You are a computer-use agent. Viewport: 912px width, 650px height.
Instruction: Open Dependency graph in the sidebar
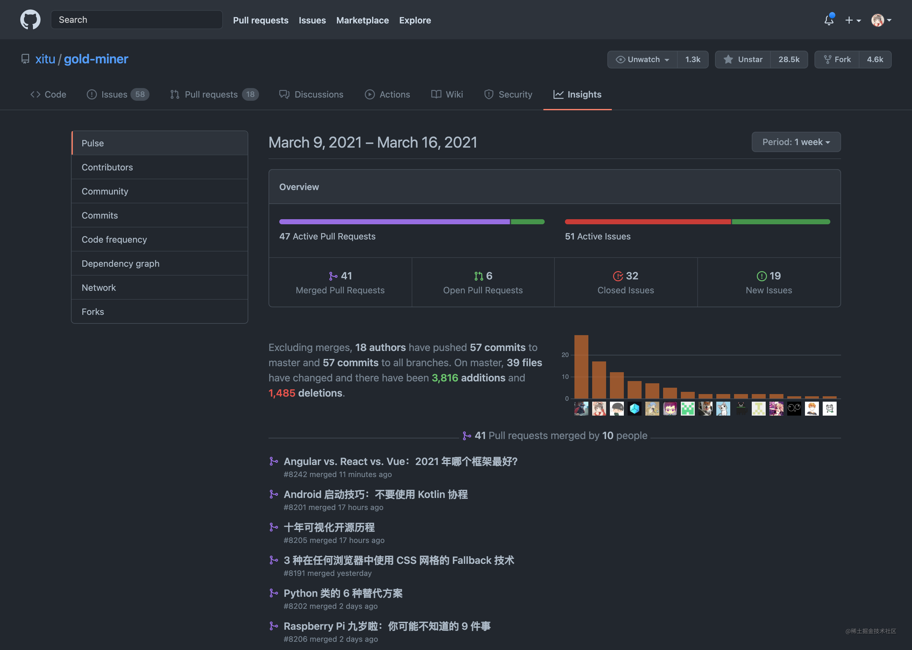tap(160, 263)
